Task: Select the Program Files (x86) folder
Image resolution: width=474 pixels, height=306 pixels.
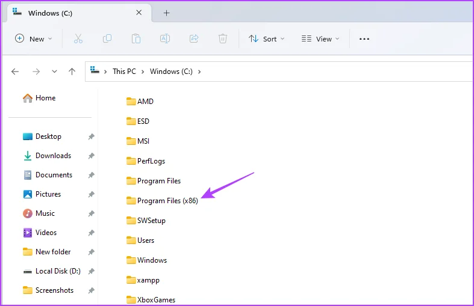Action: pos(162,201)
